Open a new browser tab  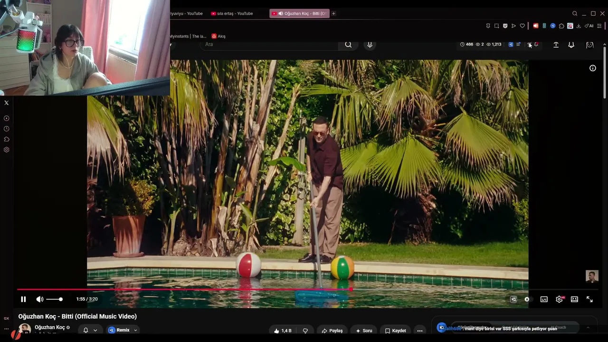(333, 13)
